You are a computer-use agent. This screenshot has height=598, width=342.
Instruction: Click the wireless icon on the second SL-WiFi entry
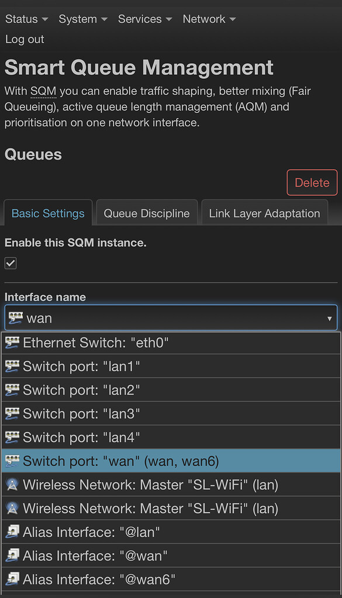coord(12,508)
